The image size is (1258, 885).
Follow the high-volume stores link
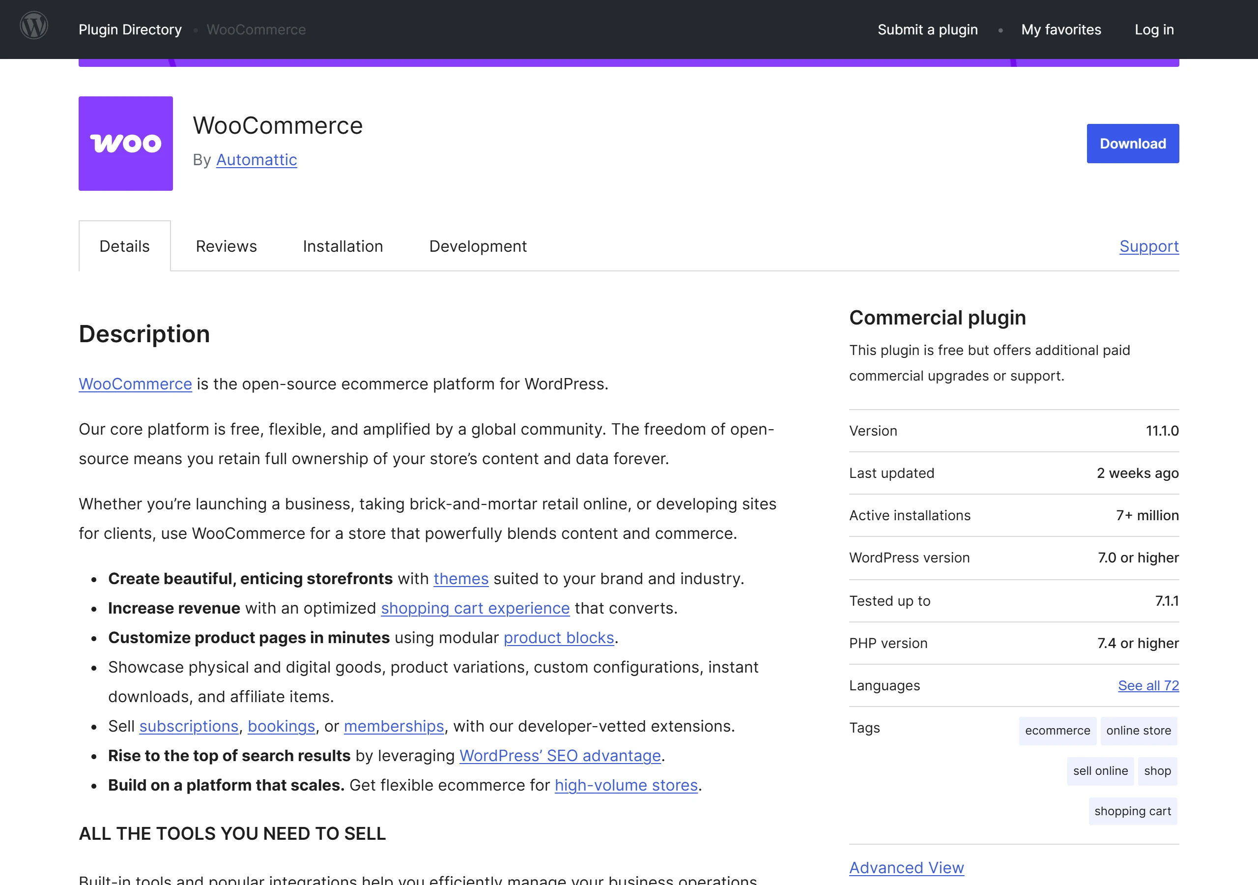(626, 785)
